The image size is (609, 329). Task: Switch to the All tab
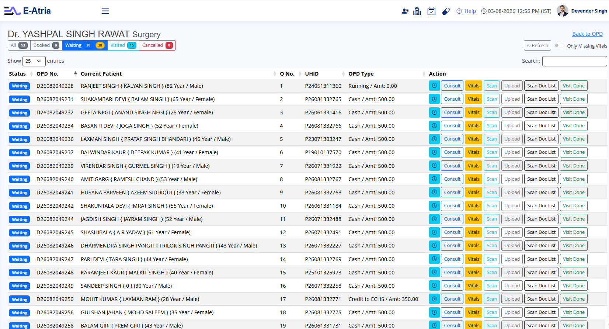19,45
